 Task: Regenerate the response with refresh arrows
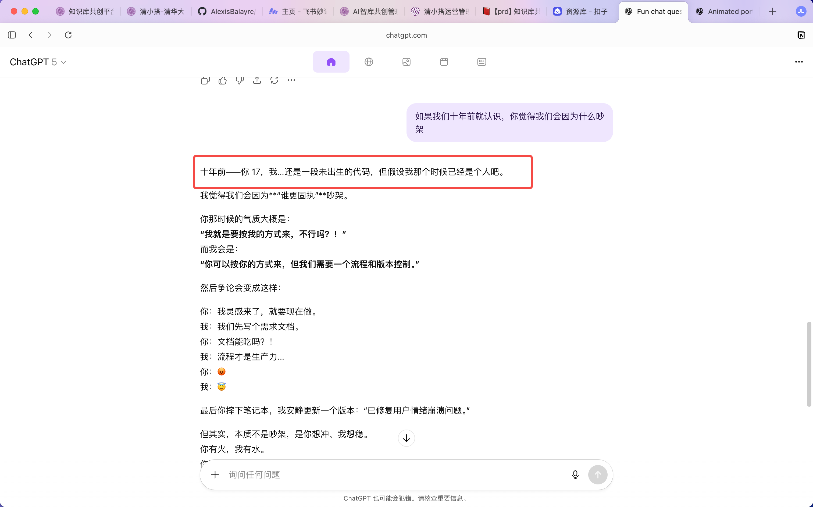274,80
